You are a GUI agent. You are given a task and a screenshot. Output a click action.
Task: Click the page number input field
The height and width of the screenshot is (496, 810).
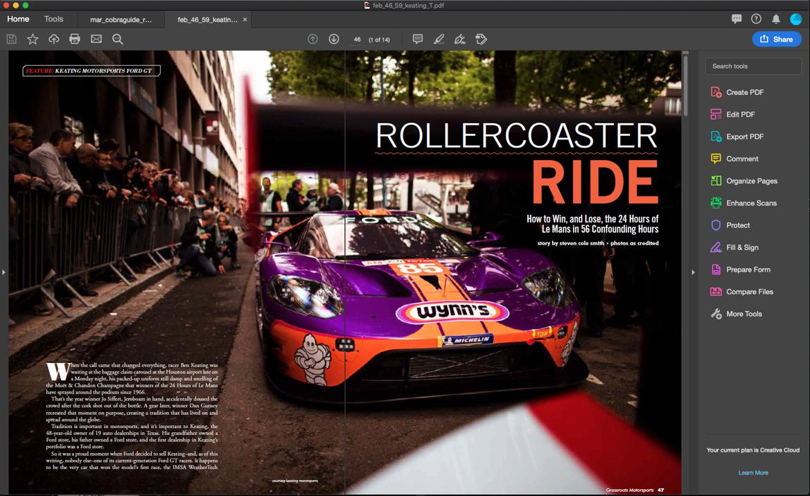point(357,39)
